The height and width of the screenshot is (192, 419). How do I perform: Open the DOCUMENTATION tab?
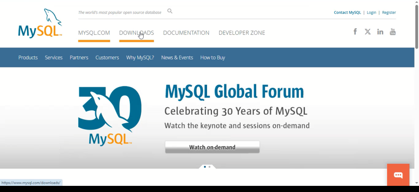click(186, 33)
